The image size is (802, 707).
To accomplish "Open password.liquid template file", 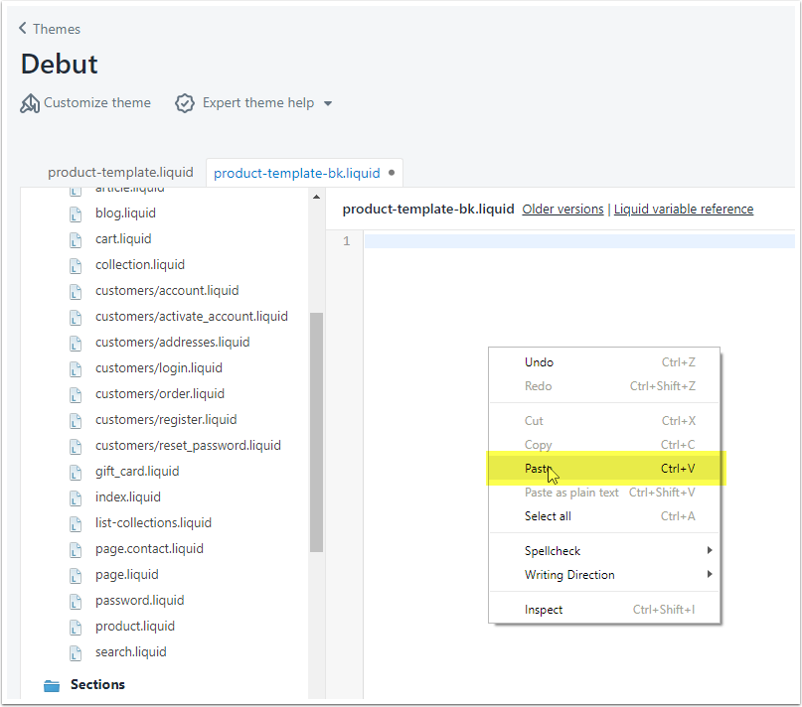I will click(x=140, y=601).
